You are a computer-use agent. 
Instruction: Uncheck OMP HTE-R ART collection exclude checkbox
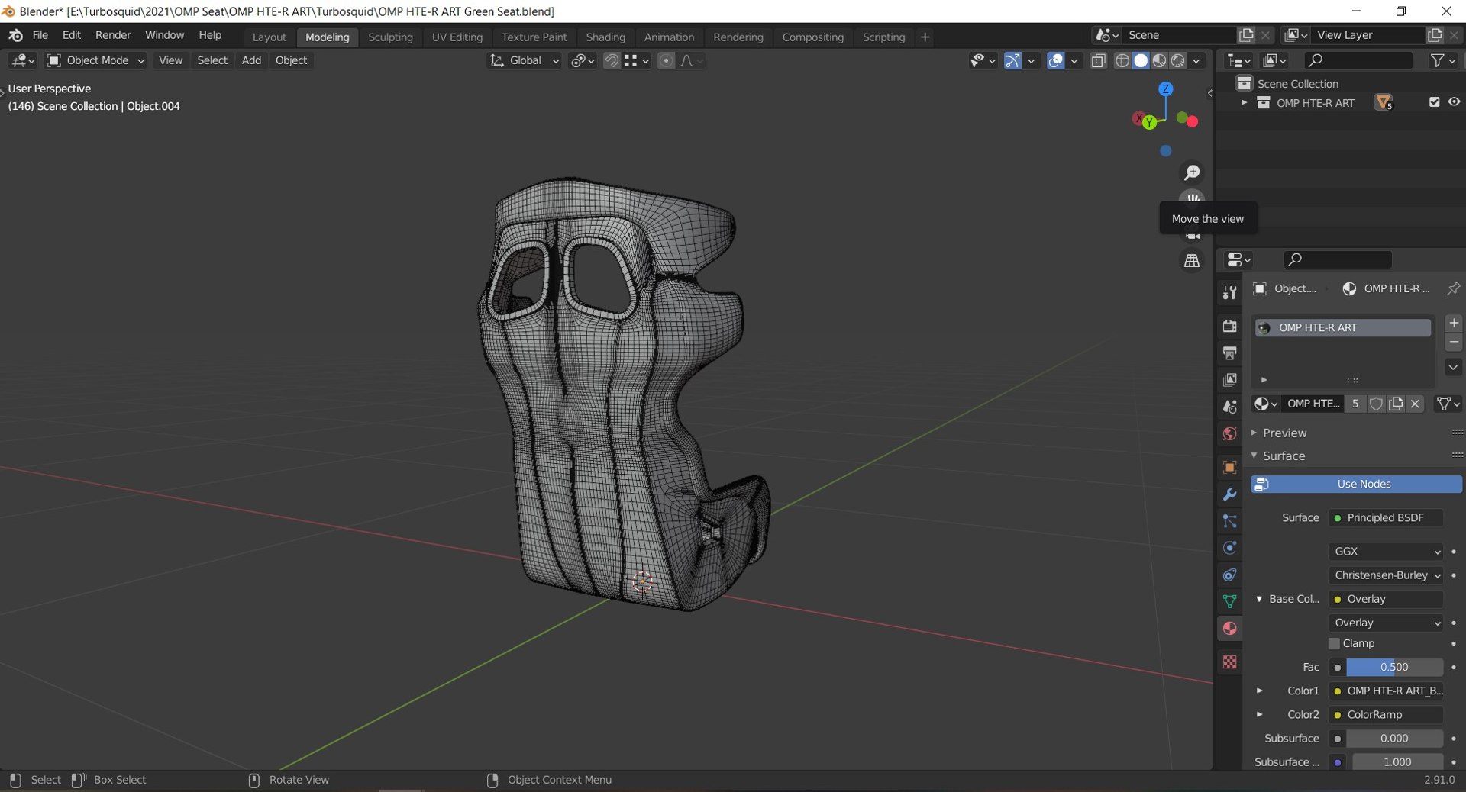coord(1434,102)
